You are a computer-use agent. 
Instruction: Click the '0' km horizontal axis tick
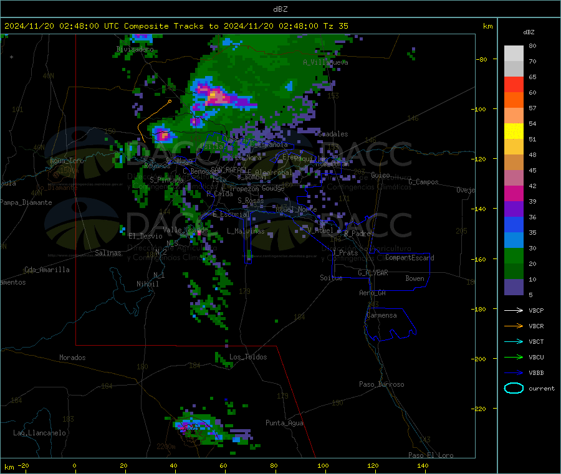[x=74, y=465]
